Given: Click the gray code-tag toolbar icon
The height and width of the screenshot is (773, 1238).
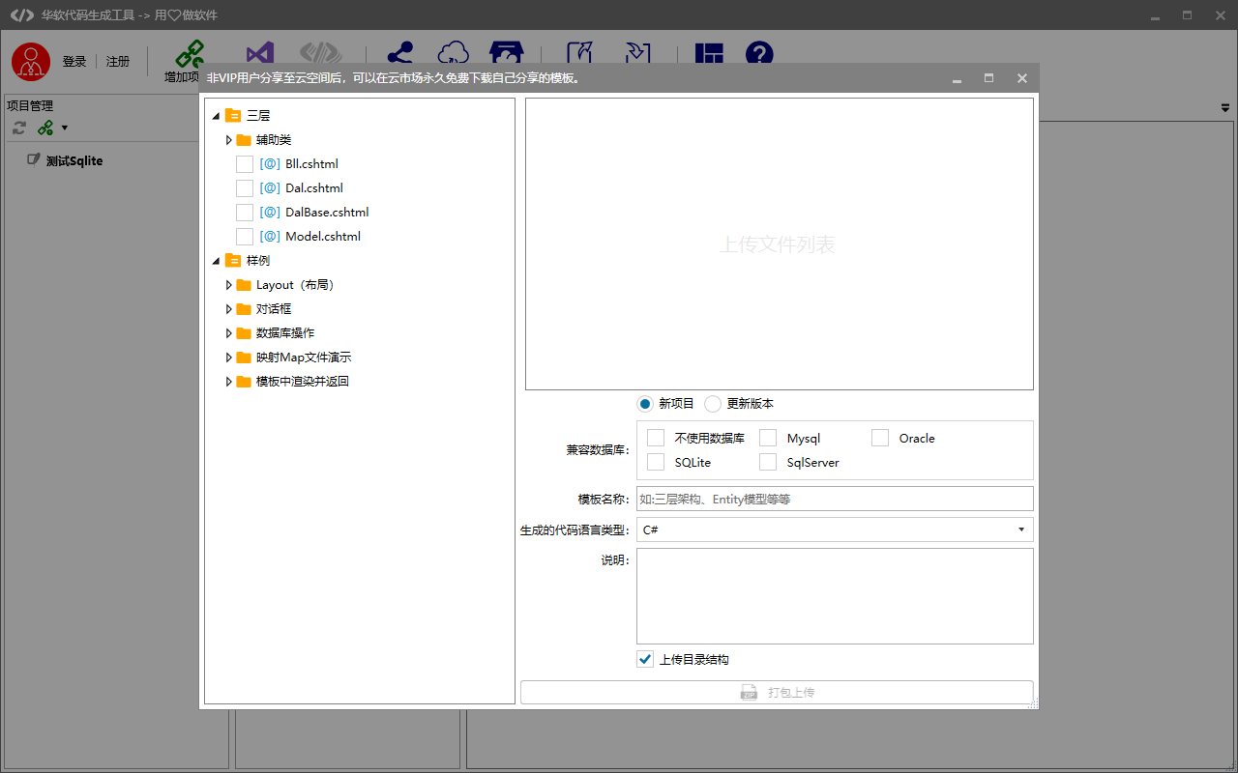Looking at the screenshot, I should [321, 54].
